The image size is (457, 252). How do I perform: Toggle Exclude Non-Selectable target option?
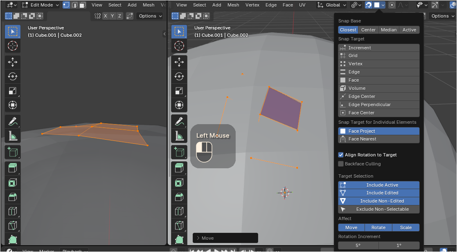click(x=379, y=209)
